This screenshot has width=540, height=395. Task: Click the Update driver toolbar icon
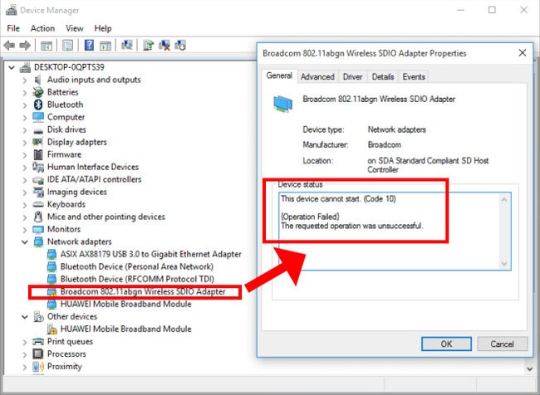click(148, 45)
